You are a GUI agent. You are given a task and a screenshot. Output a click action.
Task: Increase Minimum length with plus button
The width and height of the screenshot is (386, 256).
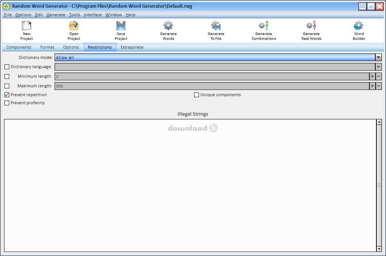click(x=372, y=76)
